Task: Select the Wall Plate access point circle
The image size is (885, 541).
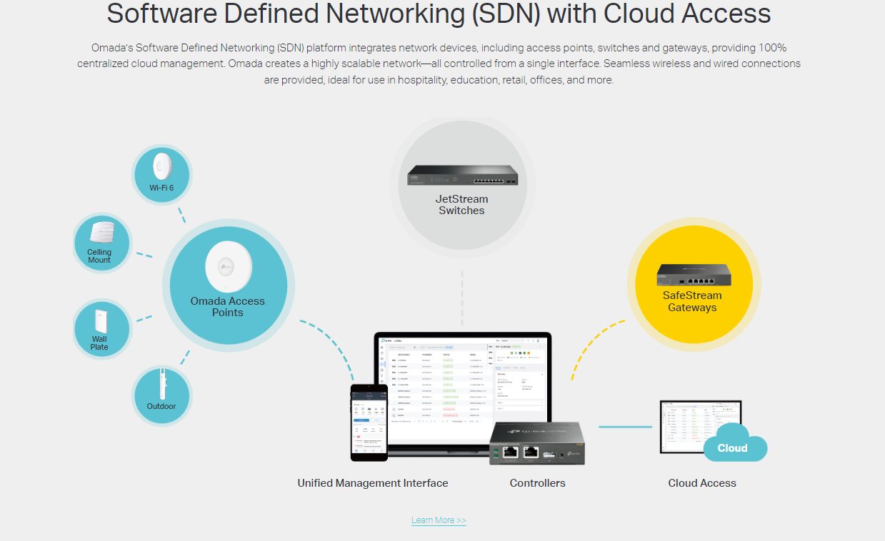Action: pyautogui.click(x=102, y=329)
